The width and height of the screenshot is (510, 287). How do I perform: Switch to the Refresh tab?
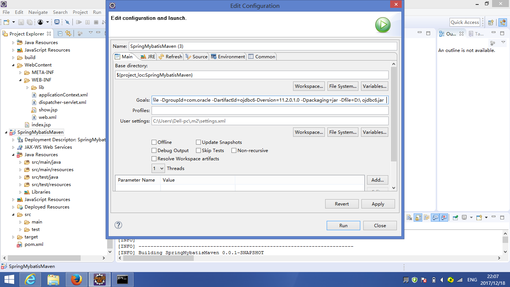[170, 57]
